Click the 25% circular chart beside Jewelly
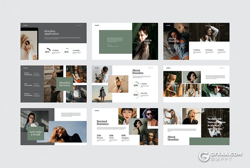The image size is (250, 168). point(66,51)
